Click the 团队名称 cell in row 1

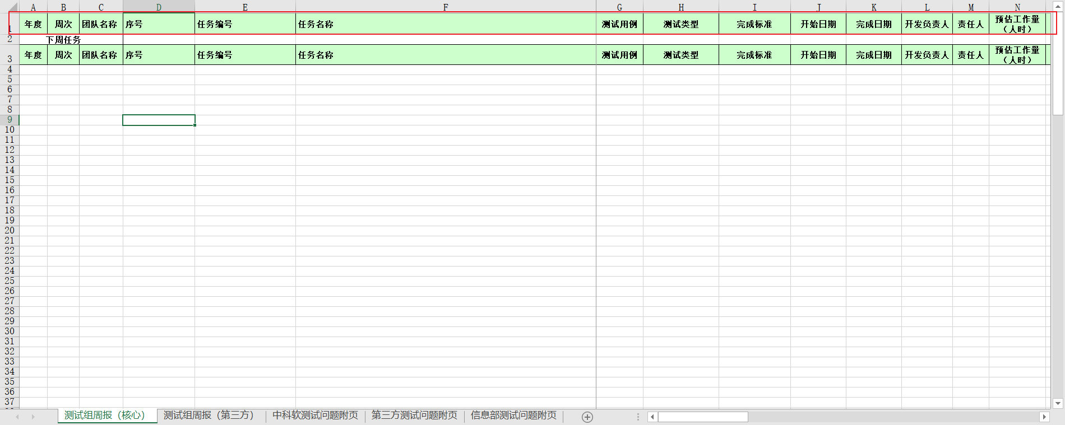pyautogui.click(x=101, y=24)
